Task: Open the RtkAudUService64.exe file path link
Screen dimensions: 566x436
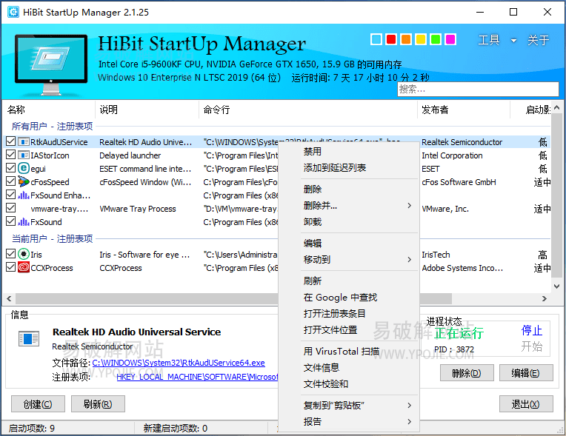Action: 179,363
